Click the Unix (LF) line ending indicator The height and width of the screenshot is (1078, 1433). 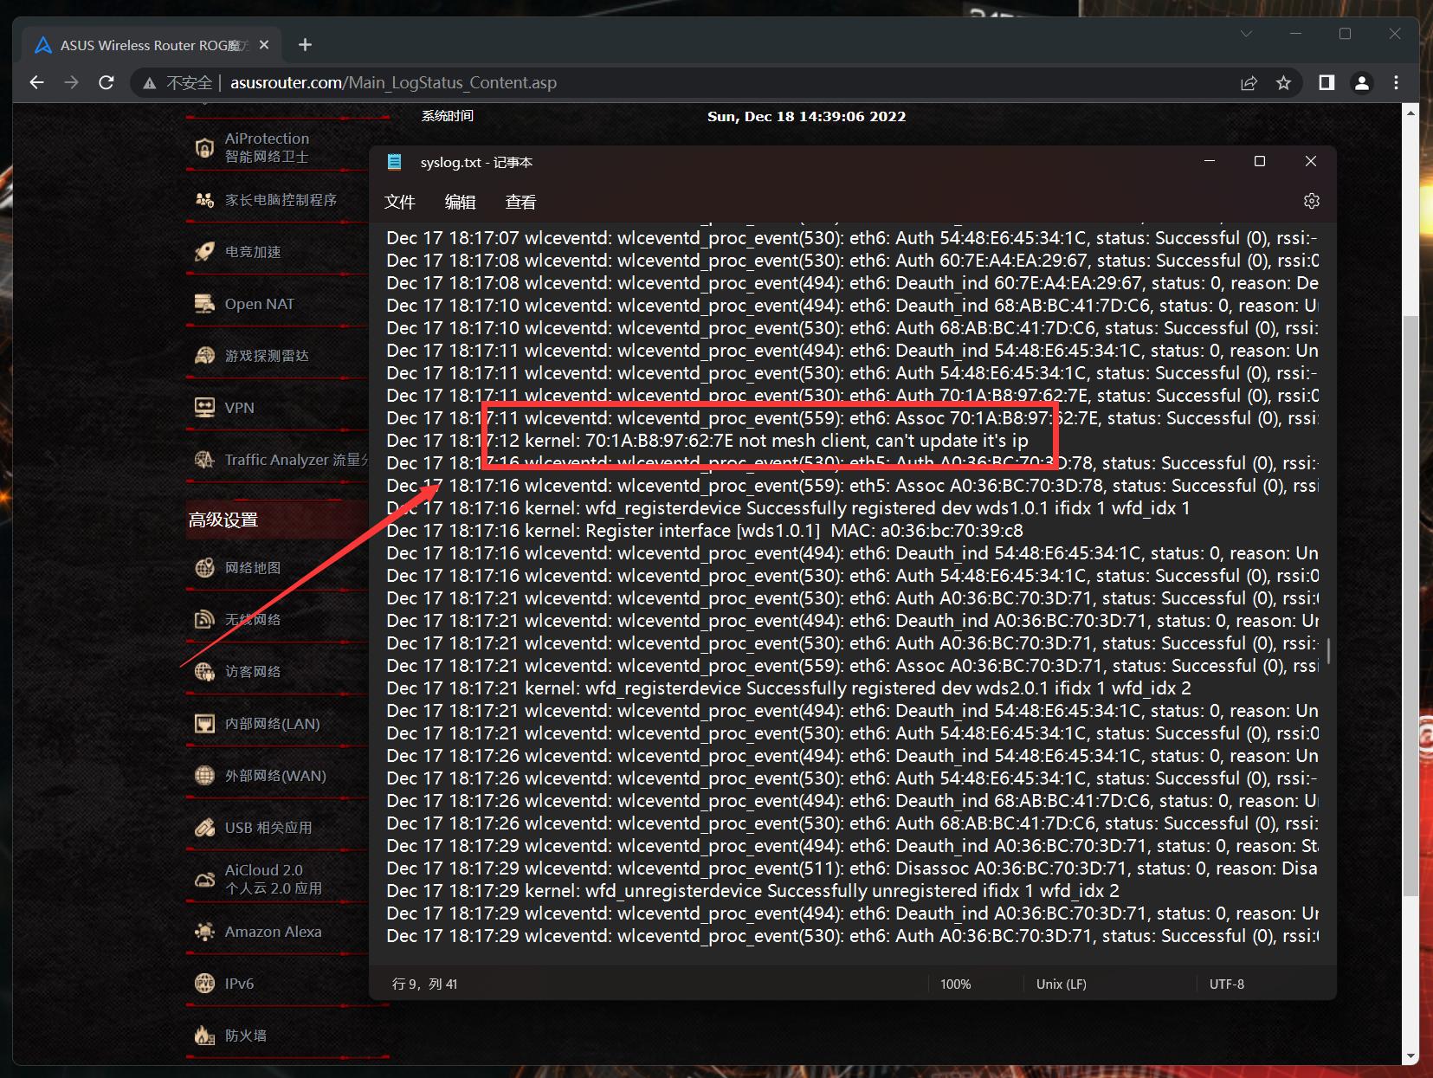tap(1062, 984)
